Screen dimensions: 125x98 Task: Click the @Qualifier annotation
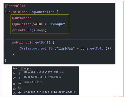[x=22, y=24]
